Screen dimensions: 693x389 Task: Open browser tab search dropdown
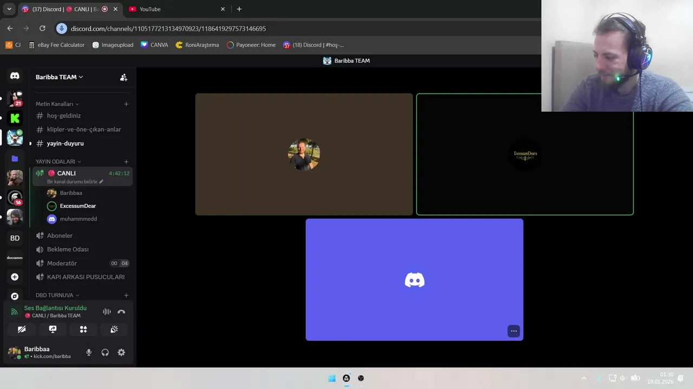9,9
